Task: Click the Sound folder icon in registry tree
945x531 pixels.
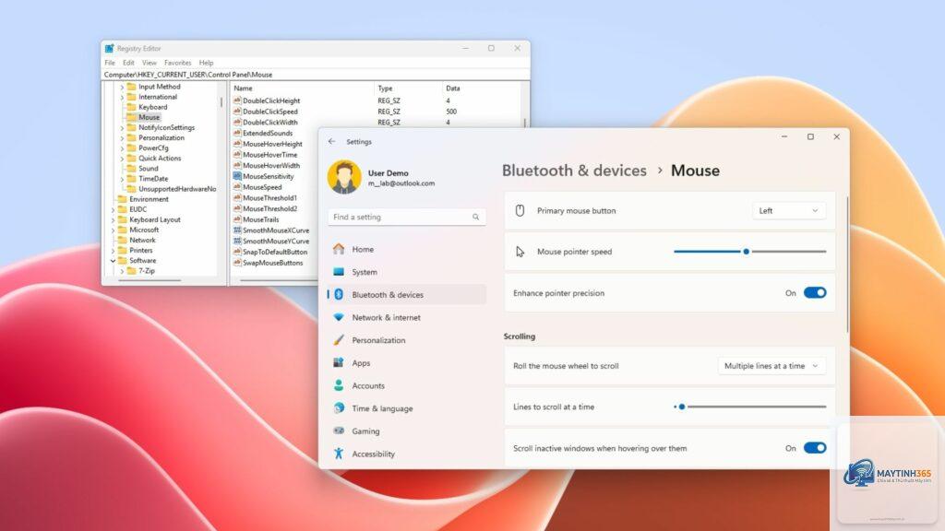Action: 131,169
